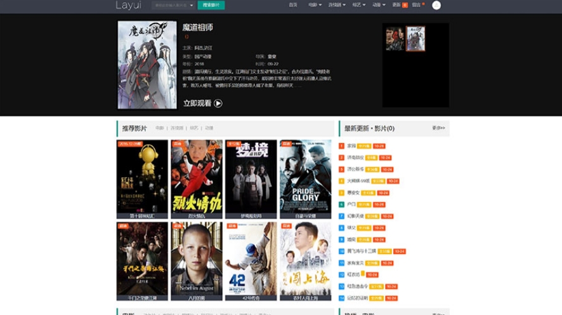Click the green 搜索影片 search button

tap(211, 5)
